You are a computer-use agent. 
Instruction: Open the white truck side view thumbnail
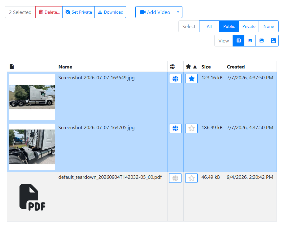(32, 97)
